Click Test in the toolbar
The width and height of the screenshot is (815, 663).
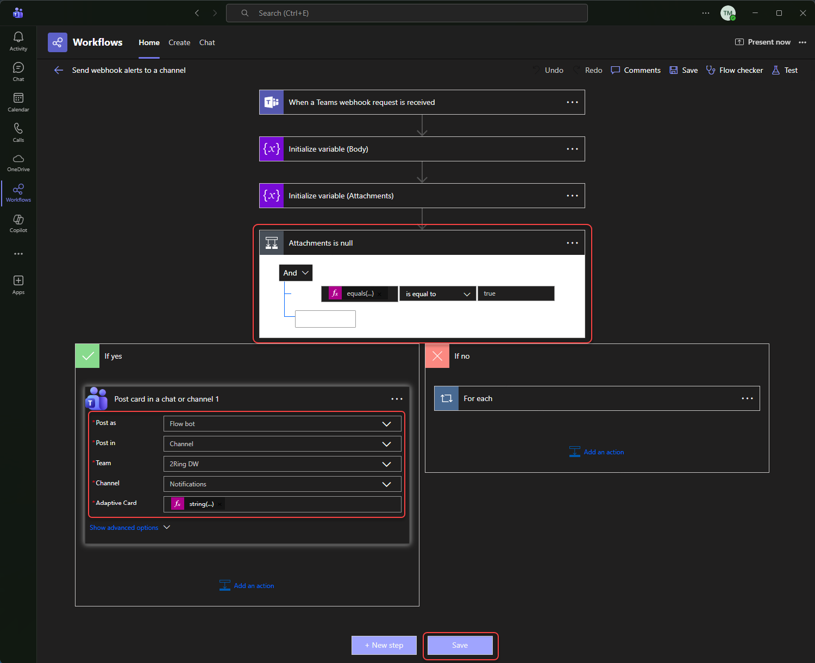[x=785, y=70]
